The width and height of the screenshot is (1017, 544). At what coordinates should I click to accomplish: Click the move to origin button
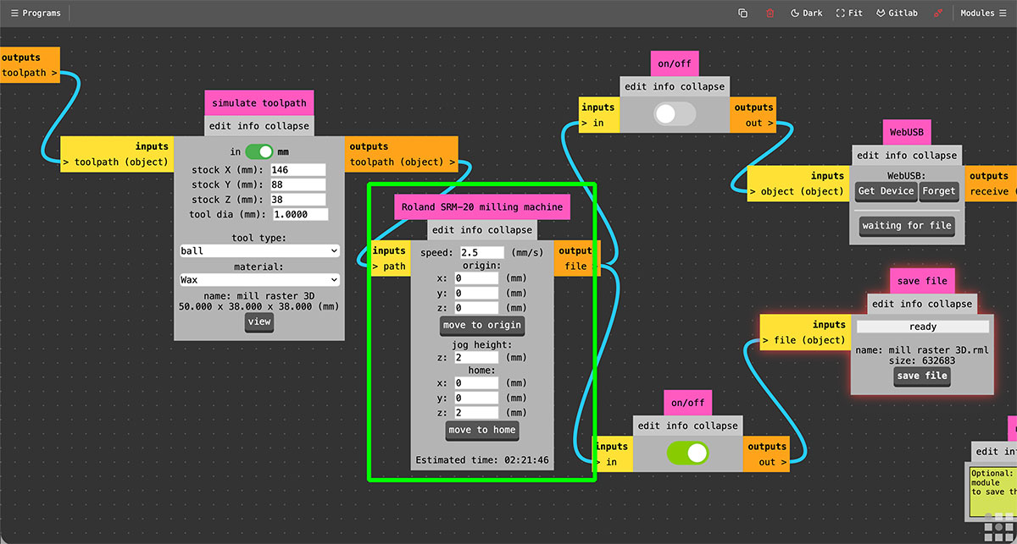coord(481,325)
